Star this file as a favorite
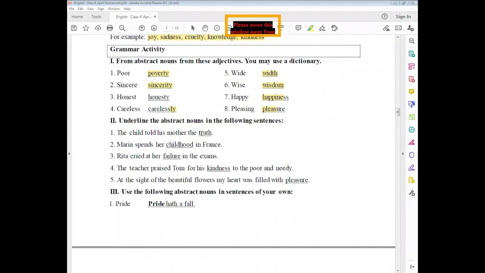This screenshot has height=273, width=485. coord(86,28)
